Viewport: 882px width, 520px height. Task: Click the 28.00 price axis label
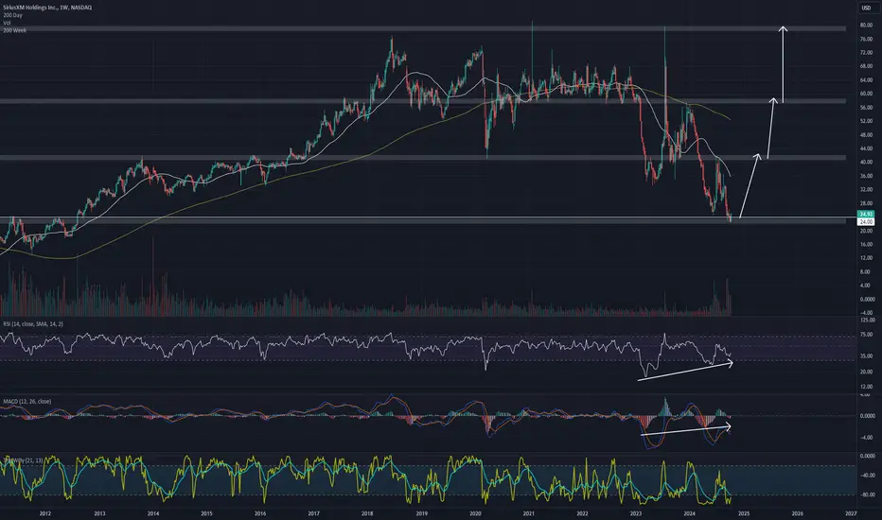pyautogui.click(x=866, y=203)
